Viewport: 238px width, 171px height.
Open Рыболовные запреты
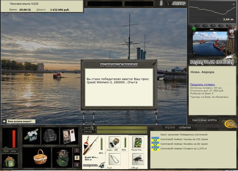click(x=204, y=120)
